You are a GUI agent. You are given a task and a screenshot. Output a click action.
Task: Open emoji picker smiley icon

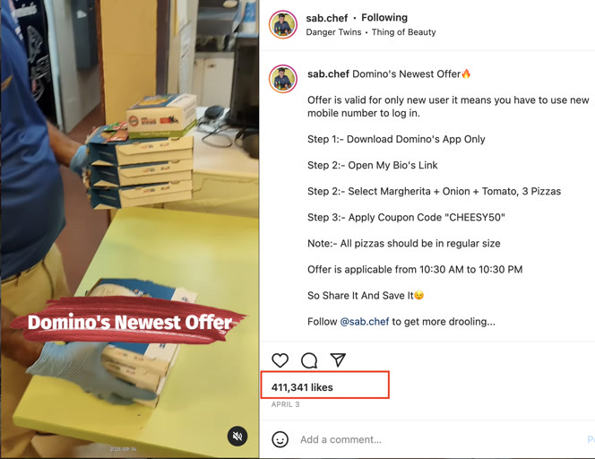[x=280, y=439]
